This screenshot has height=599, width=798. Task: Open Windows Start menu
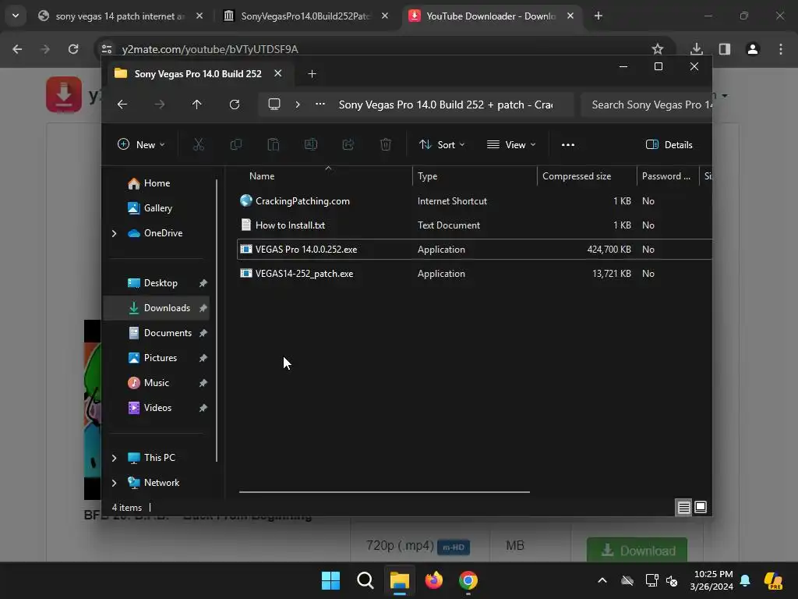point(330,580)
